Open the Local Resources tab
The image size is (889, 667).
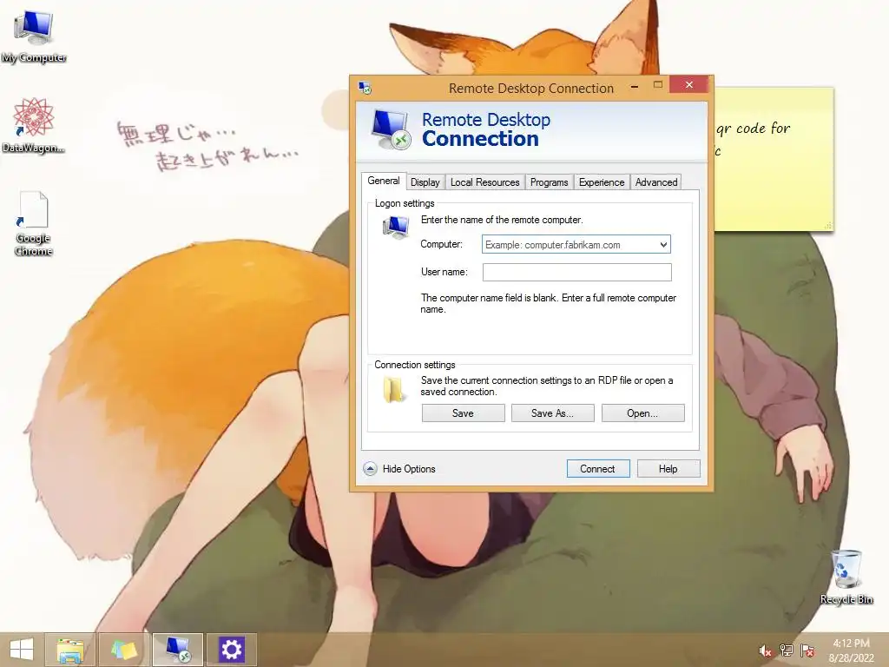[x=484, y=182]
